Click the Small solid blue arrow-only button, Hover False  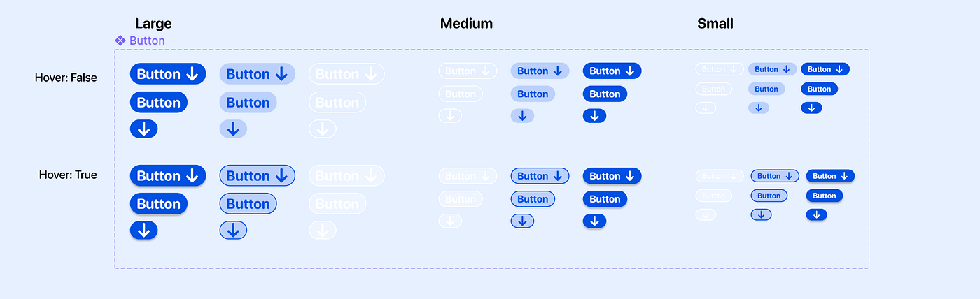(811, 108)
